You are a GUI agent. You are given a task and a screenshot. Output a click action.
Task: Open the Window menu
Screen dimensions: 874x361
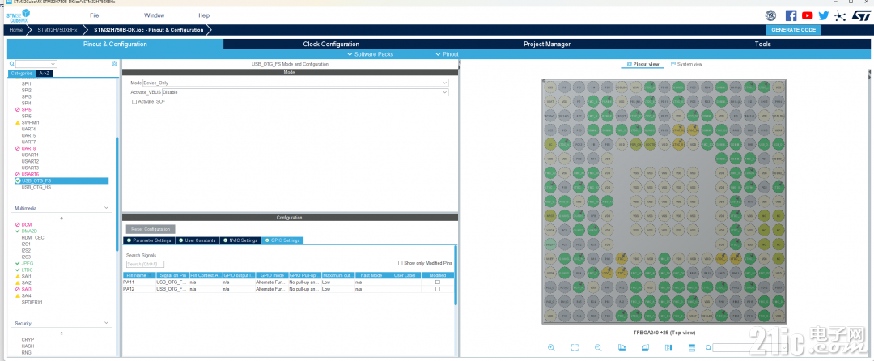(155, 15)
